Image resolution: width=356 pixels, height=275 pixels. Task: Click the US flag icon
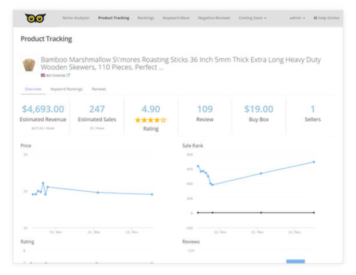point(43,75)
